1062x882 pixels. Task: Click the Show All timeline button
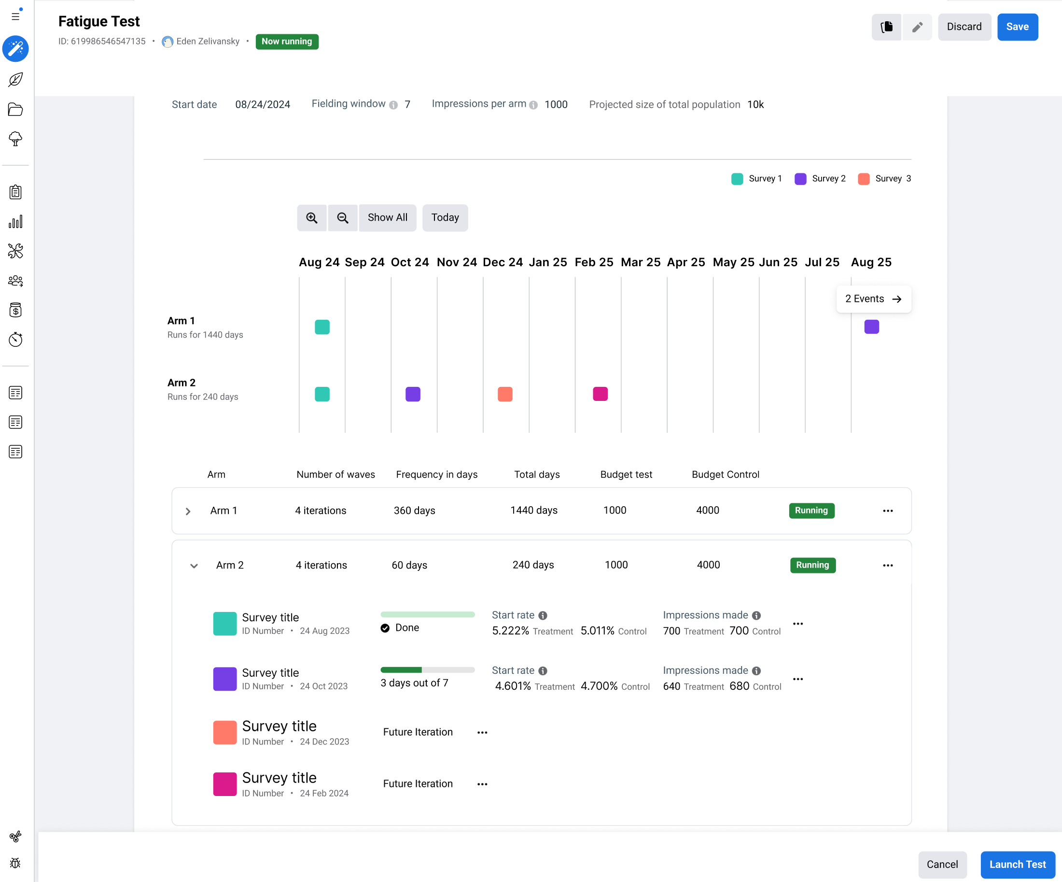387,217
